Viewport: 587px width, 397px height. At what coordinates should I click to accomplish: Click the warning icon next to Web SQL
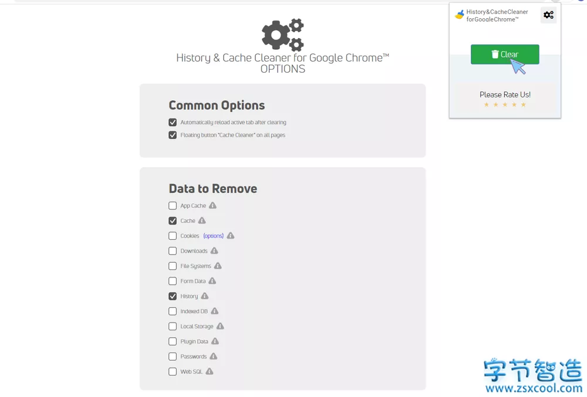[210, 372]
